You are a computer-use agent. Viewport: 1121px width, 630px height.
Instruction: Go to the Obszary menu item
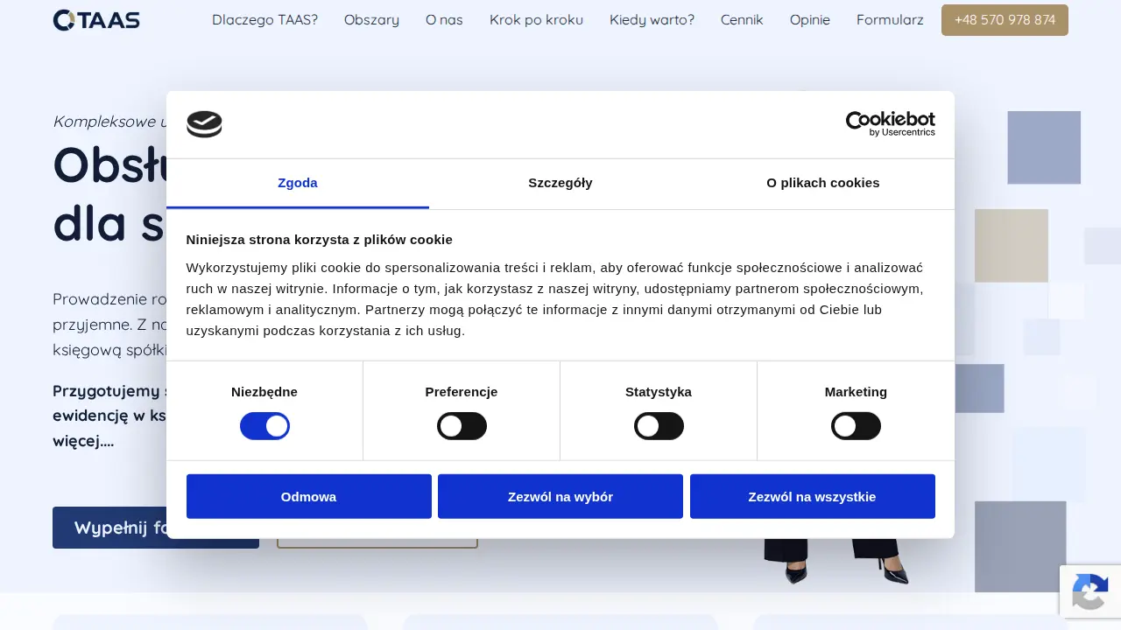[371, 20]
